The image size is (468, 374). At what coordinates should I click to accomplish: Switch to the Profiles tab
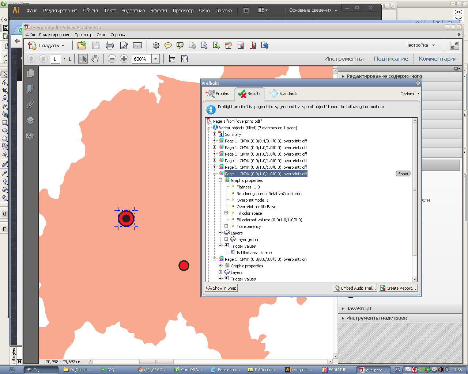click(218, 93)
